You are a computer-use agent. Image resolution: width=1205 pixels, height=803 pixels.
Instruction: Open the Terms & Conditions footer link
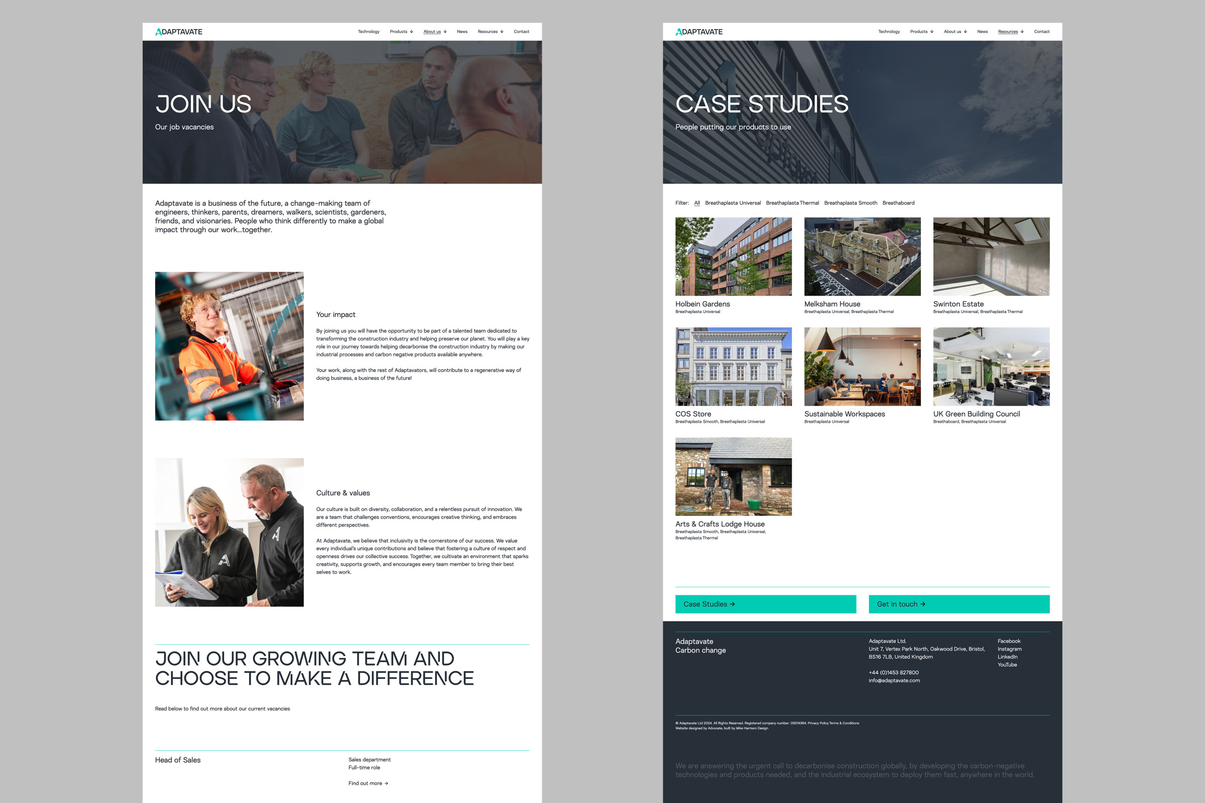(844, 723)
